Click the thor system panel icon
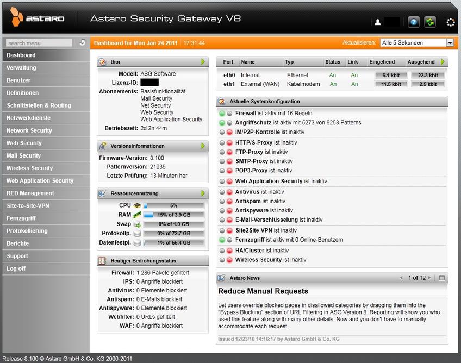Screen dimensions: 461x363 coord(102,62)
